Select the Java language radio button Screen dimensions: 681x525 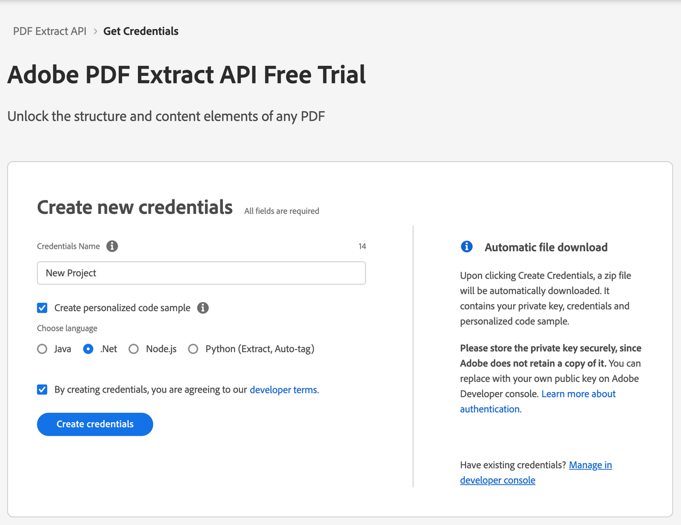43,349
